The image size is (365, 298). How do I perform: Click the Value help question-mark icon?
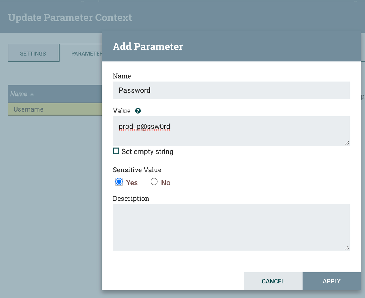138,111
